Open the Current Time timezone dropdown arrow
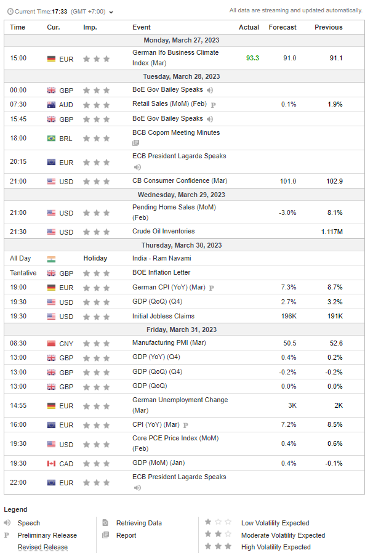This screenshot has width=373, height=558. 111,12
